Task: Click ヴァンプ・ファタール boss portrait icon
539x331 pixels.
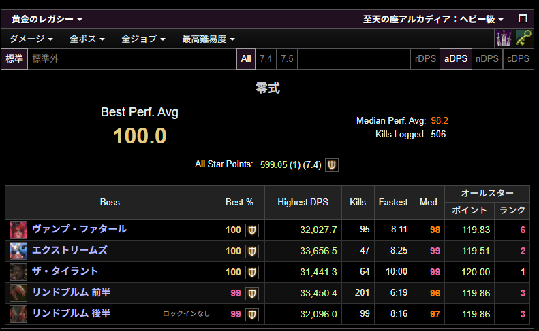Action: point(18,230)
